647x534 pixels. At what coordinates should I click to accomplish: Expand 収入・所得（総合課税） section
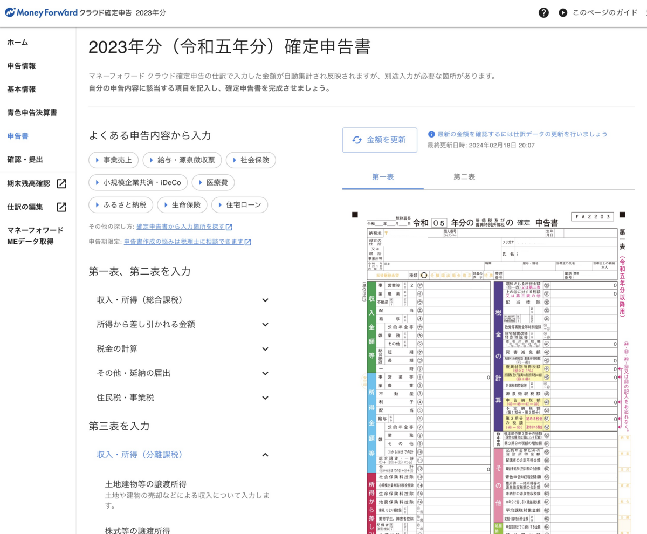182,300
